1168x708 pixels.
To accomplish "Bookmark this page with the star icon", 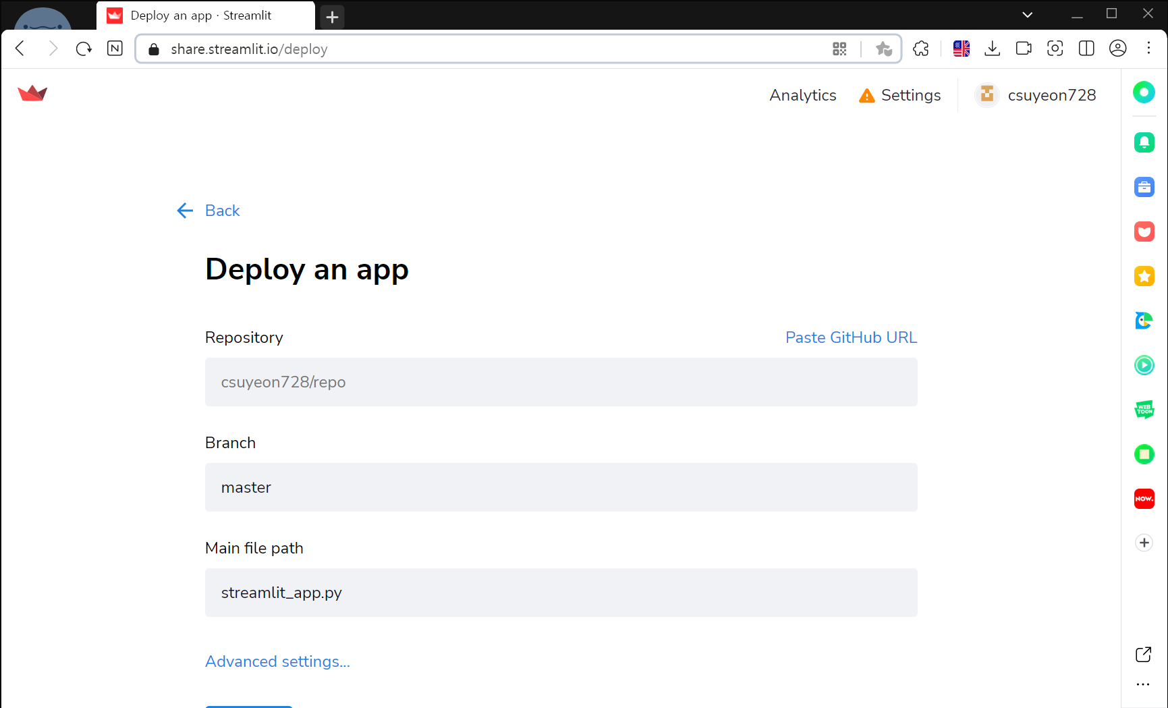I will [x=883, y=49].
